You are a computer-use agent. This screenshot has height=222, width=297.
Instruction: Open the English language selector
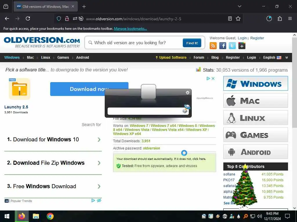point(272,58)
